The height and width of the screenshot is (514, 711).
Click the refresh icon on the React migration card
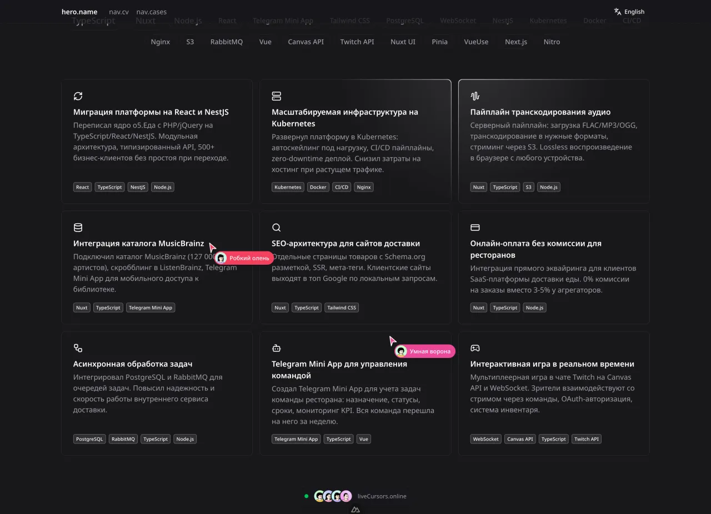point(78,96)
